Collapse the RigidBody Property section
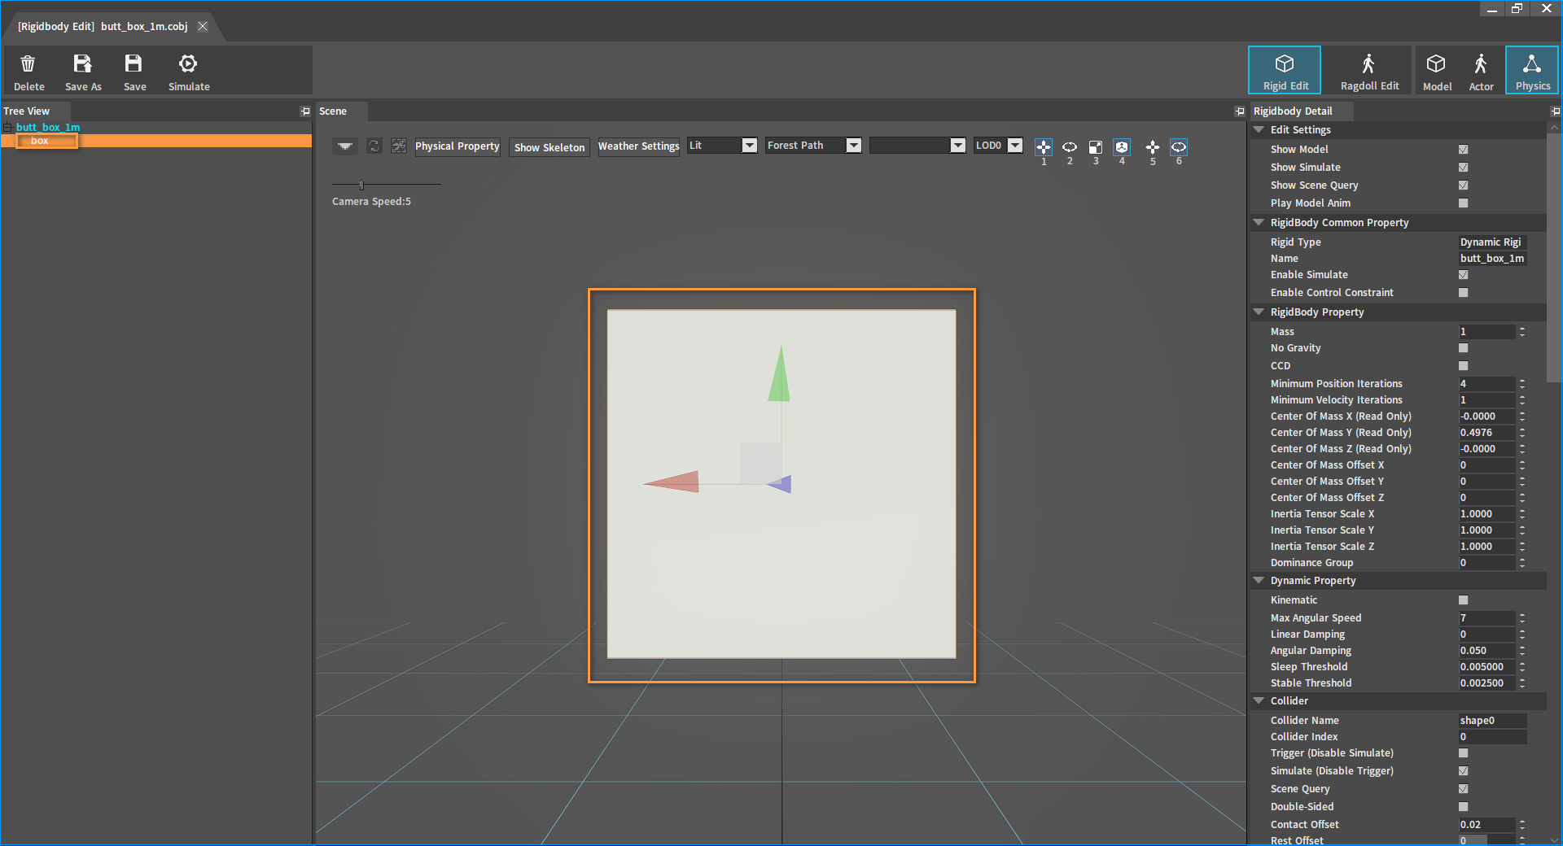 [x=1259, y=312]
